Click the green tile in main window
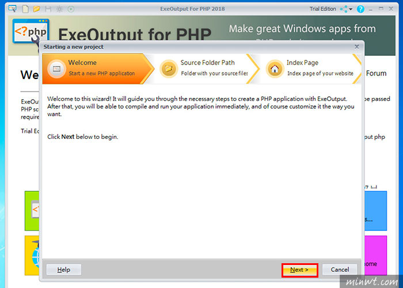 (32, 211)
